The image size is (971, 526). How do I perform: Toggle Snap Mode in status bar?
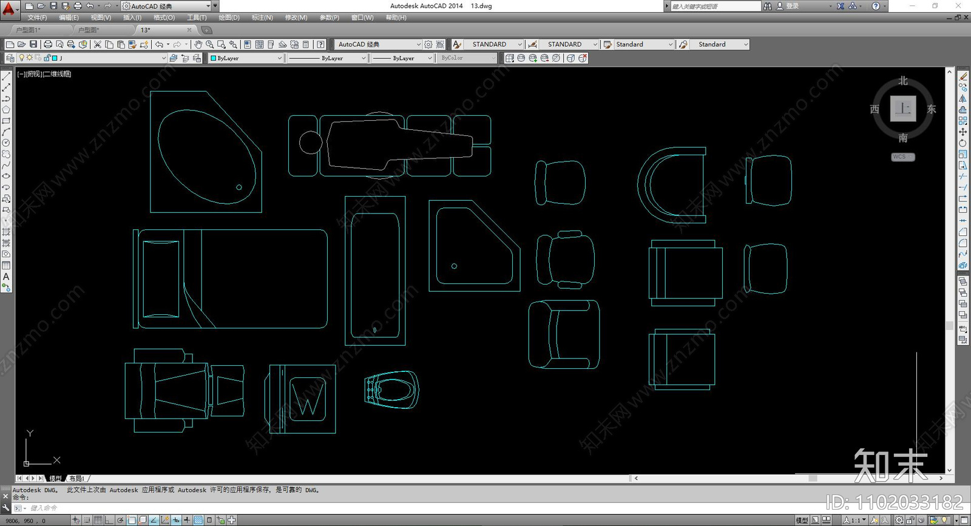point(87,521)
